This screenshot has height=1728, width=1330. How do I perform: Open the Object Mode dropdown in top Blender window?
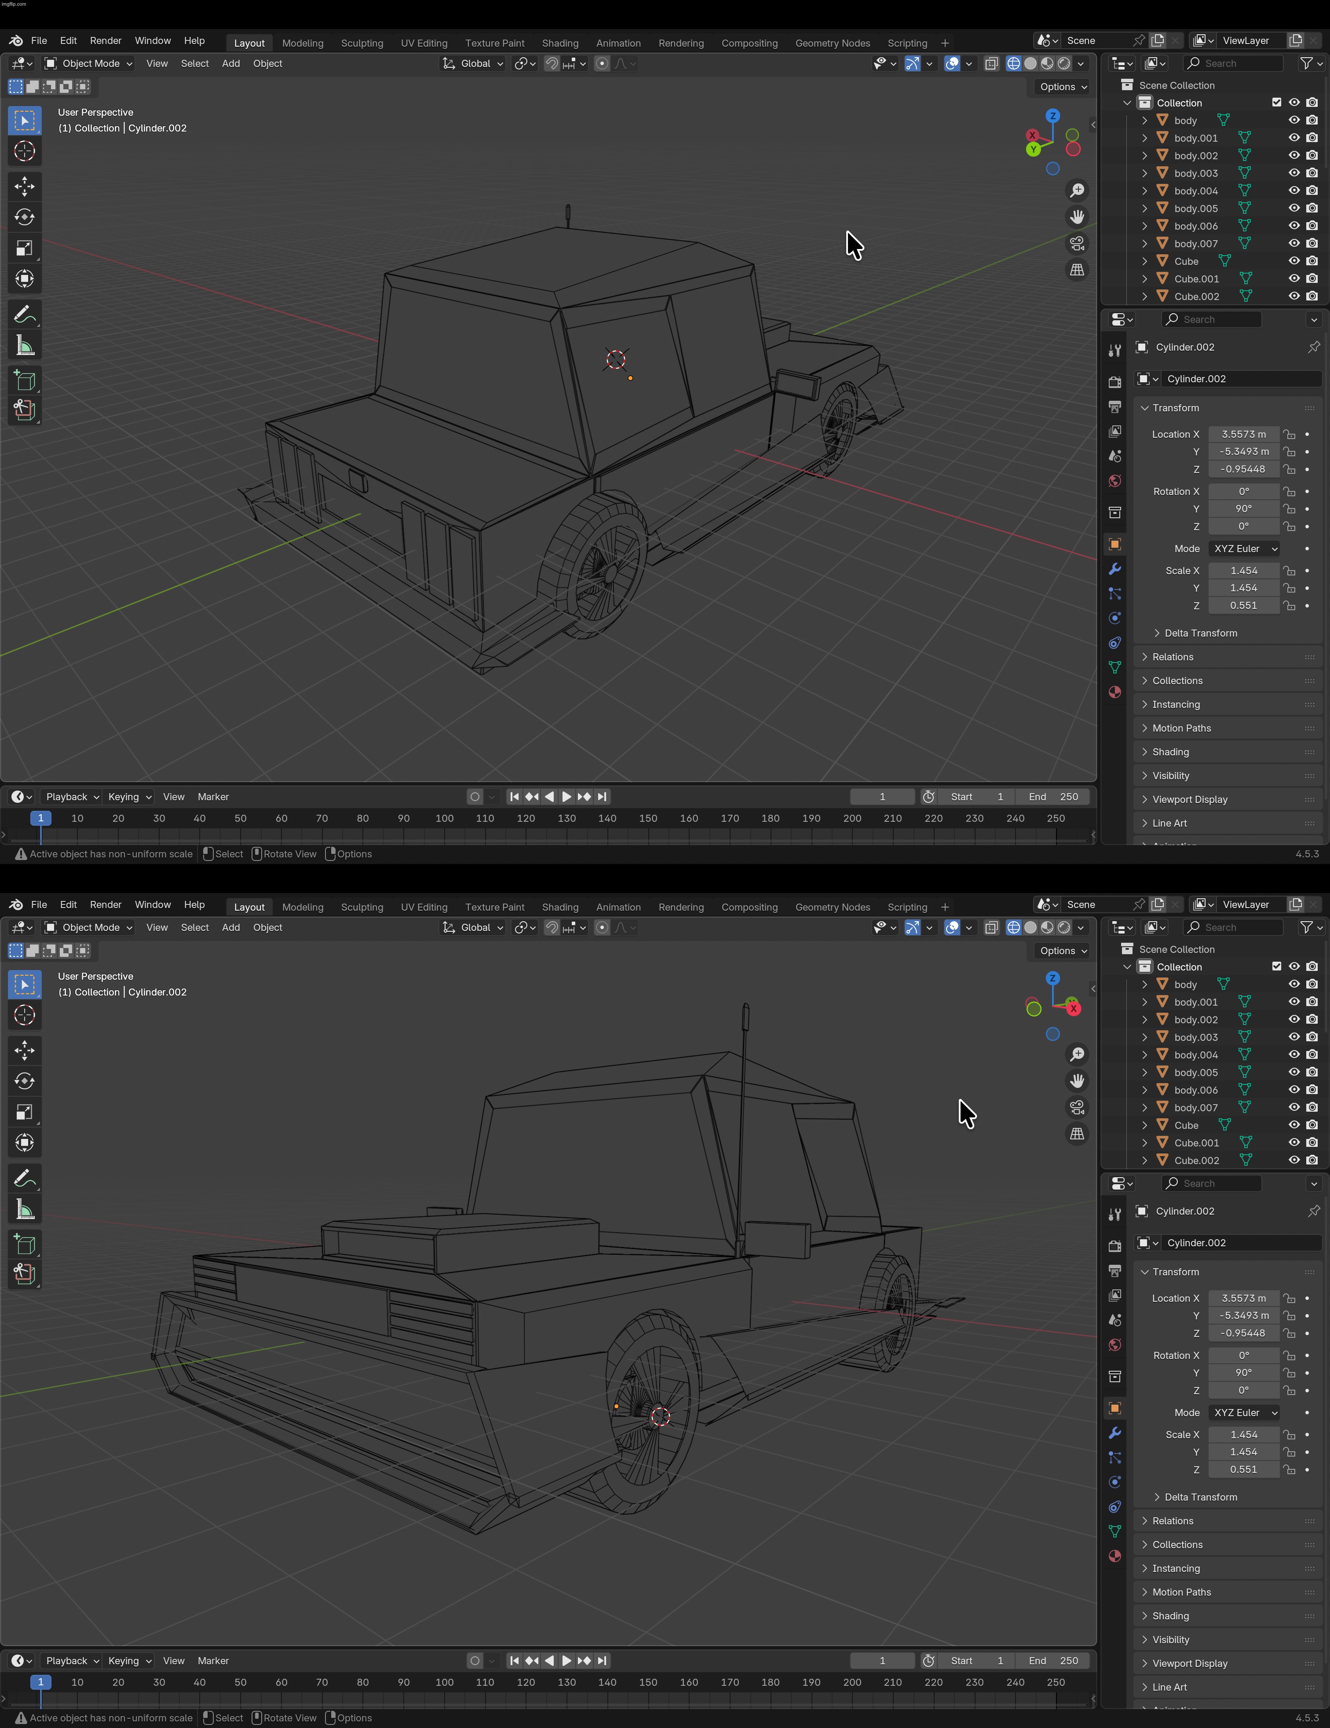click(88, 63)
